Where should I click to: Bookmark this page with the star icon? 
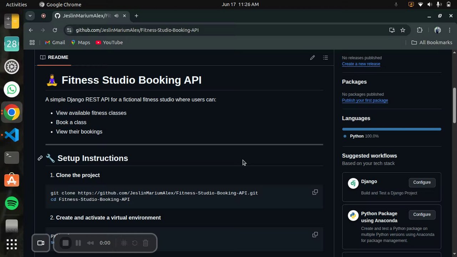(403, 30)
